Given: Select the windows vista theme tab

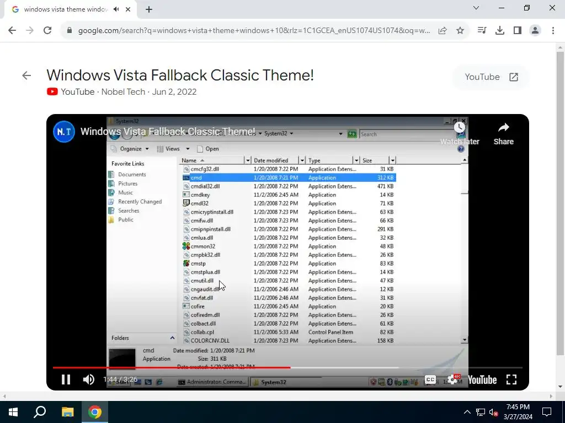Looking at the screenshot, I should click(66, 9).
